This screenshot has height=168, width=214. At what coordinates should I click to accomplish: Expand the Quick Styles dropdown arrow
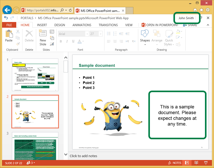(x=173, y=45)
